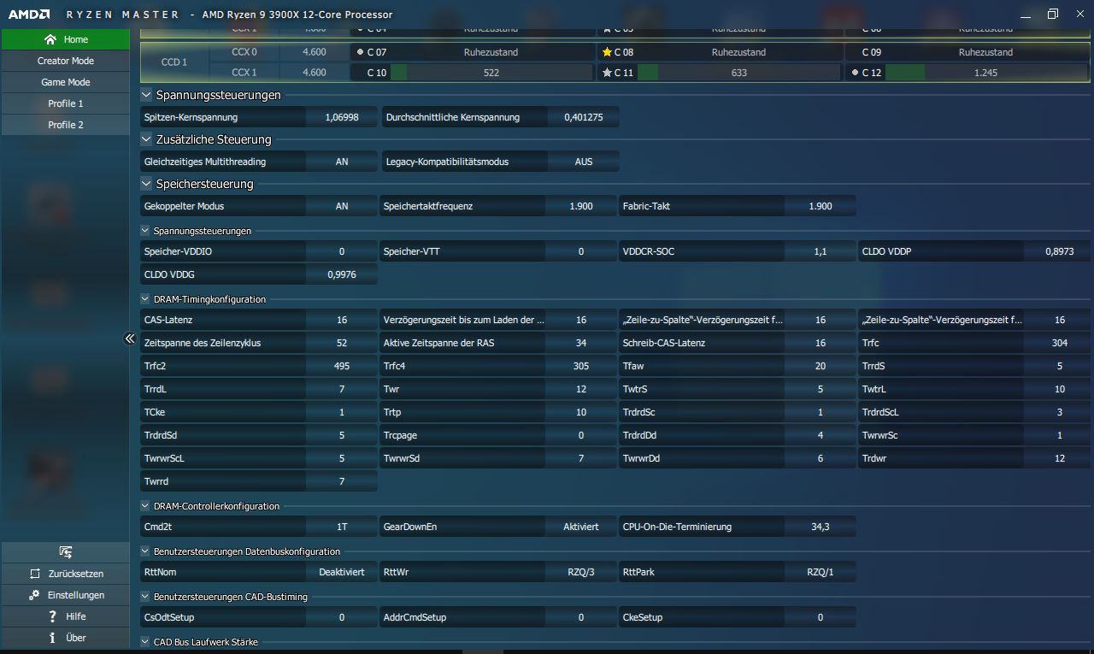The height and width of the screenshot is (654, 1094).
Task: Click the Hilfe question mark icon
Action: [x=53, y=616]
